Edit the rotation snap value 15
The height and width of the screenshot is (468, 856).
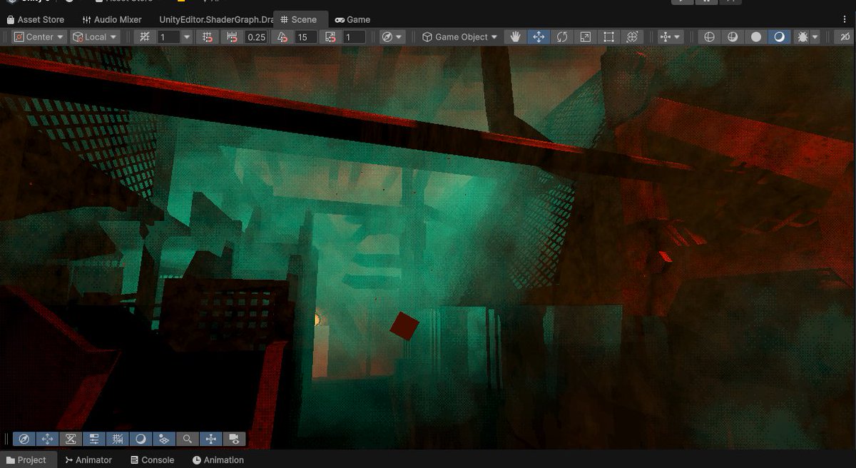coord(306,36)
